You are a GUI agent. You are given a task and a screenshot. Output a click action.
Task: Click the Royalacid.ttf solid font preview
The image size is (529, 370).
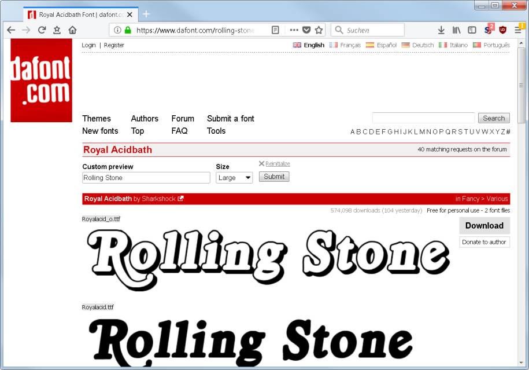250,342
